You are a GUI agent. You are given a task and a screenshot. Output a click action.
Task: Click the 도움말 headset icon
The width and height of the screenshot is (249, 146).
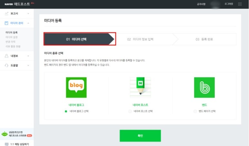coord(6,65)
